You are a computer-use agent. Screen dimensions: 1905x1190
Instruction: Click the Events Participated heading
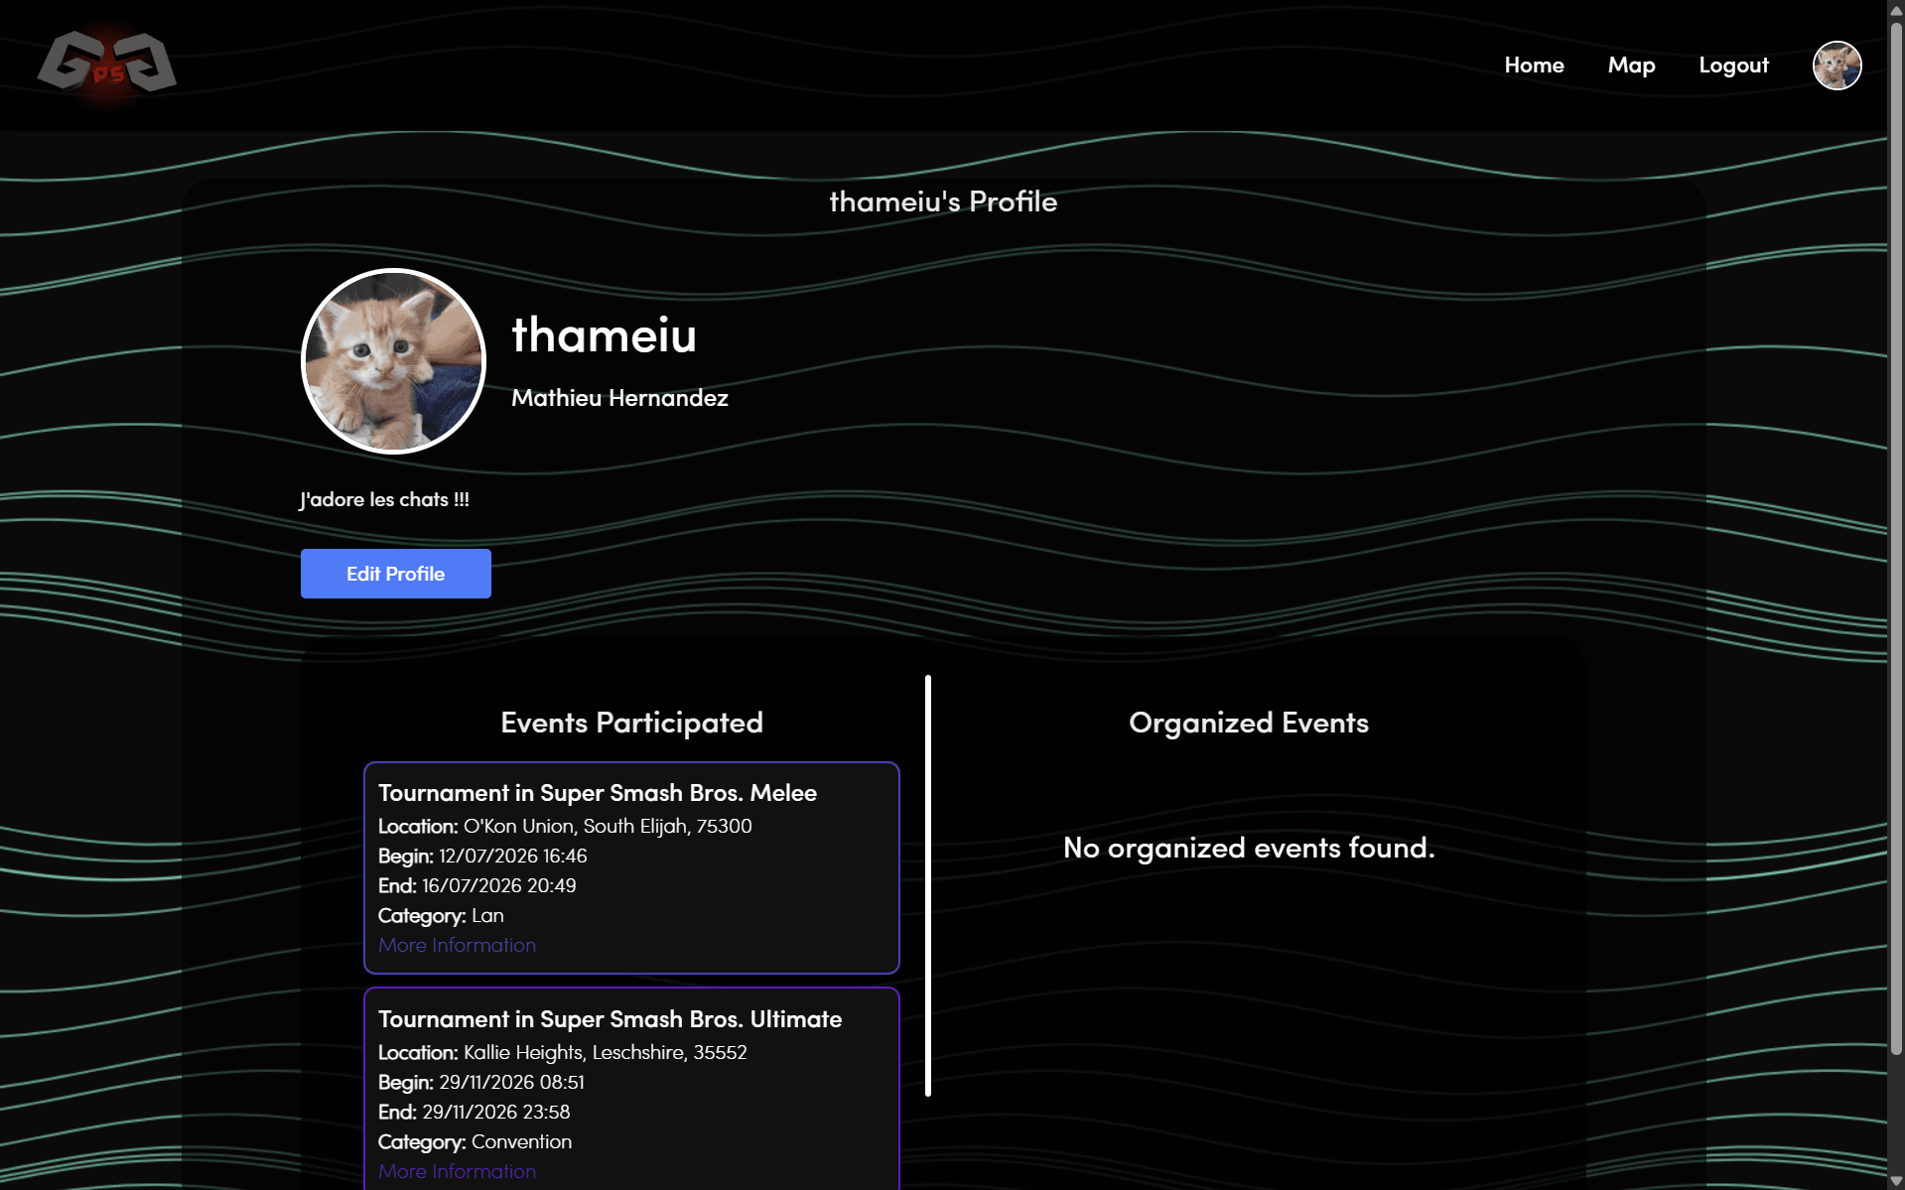(631, 723)
